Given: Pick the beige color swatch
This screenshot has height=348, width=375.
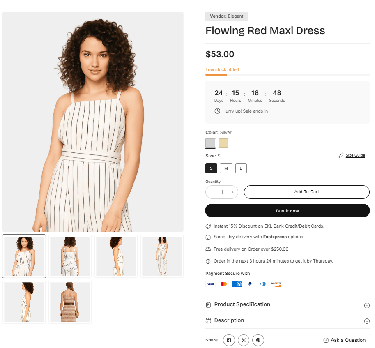Looking at the screenshot, I should click(223, 143).
